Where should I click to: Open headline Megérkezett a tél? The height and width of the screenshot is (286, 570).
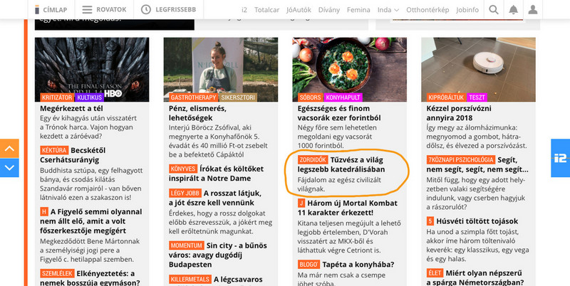coord(72,108)
